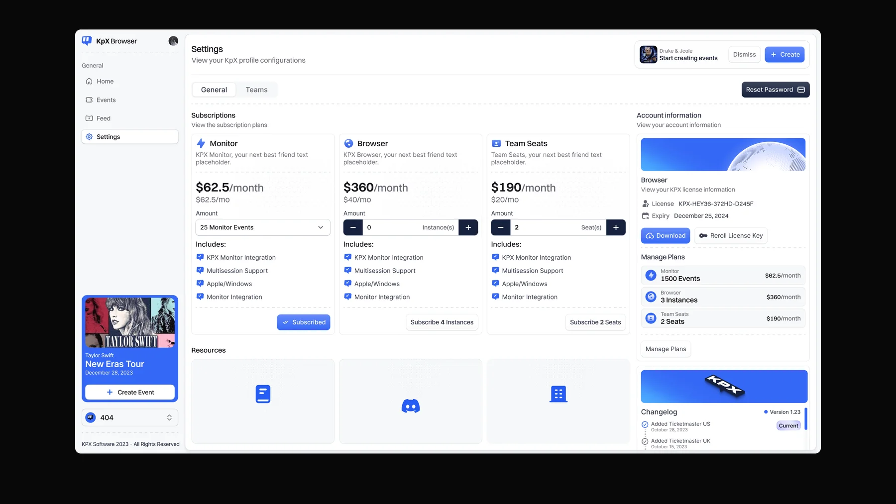Open the documentation book resource icon
The height and width of the screenshot is (504, 896).
263,394
